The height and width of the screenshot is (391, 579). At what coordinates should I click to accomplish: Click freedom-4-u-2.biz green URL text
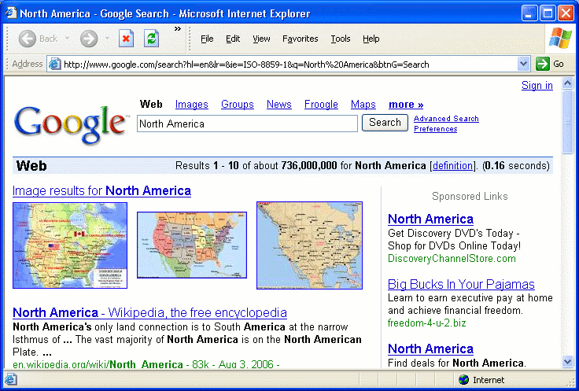point(427,323)
